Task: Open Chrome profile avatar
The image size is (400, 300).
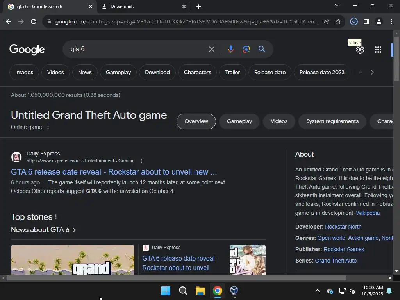Action: pyautogui.click(x=379, y=22)
